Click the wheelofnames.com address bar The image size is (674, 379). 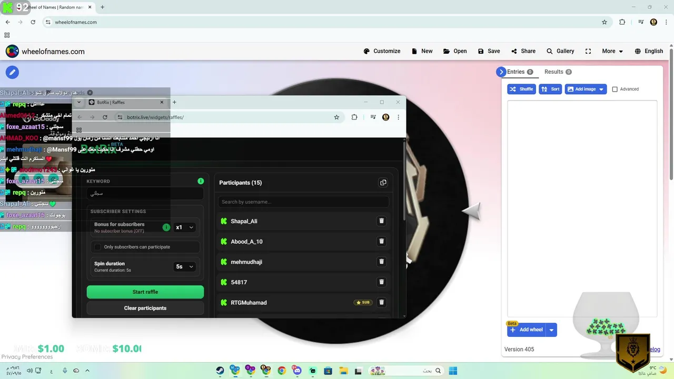326,22
